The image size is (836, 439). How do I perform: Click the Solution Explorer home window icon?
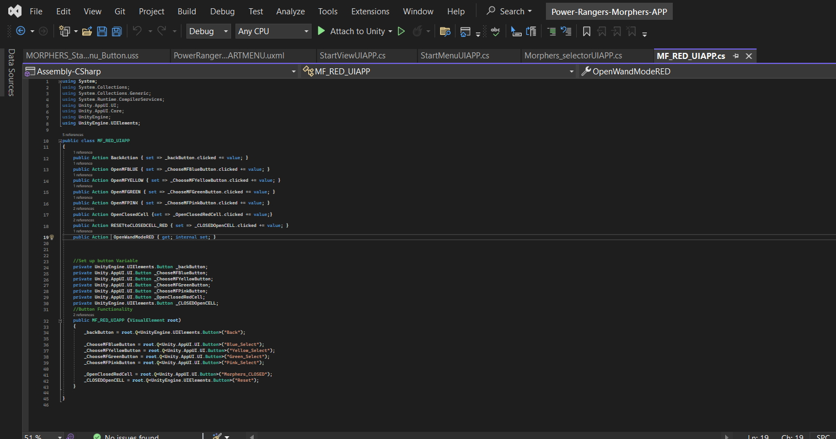[465, 31]
